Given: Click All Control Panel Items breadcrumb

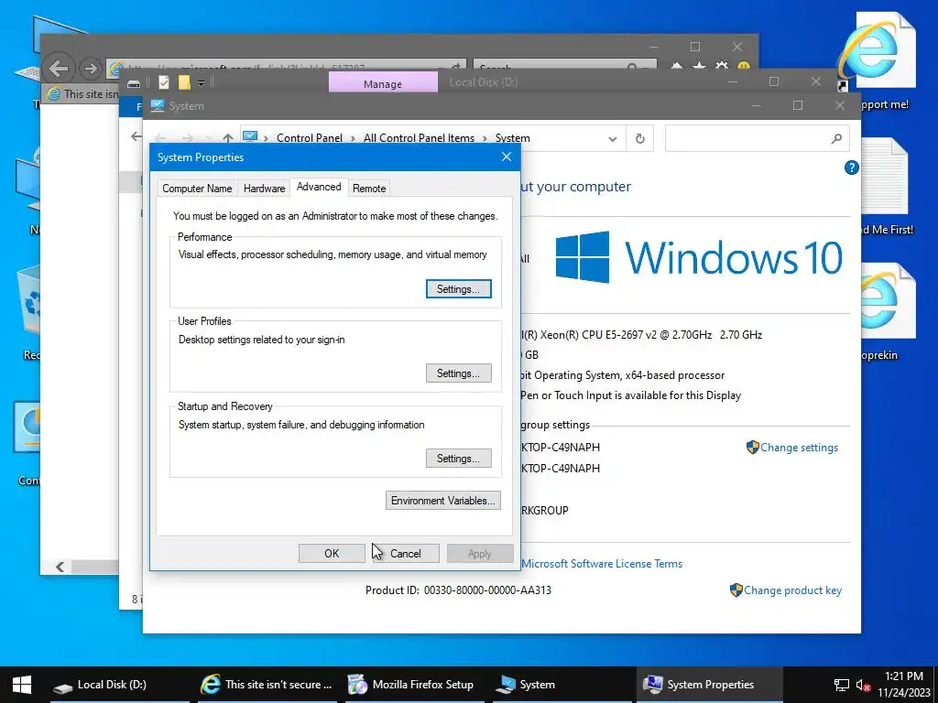Looking at the screenshot, I should (419, 138).
